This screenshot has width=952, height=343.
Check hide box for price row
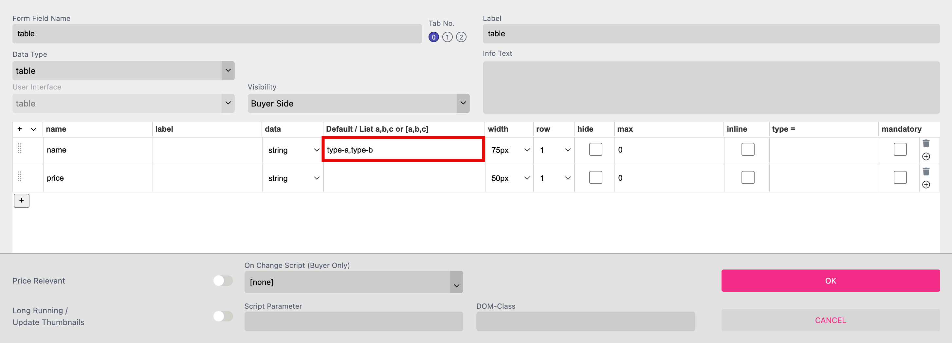(595, 177)
